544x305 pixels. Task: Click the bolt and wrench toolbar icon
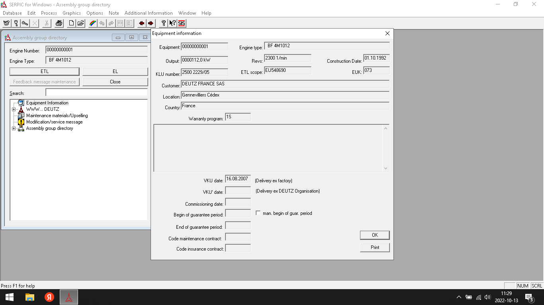pyautogui.click(x=25, y=23)
